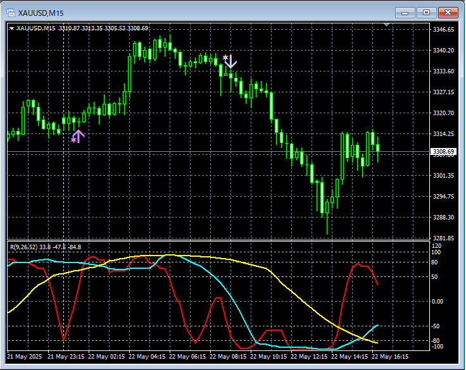The width and height of the screenshot is (466, 370).
Task: Click the 22 May 02:15 time label
Action: coord(106,356)
